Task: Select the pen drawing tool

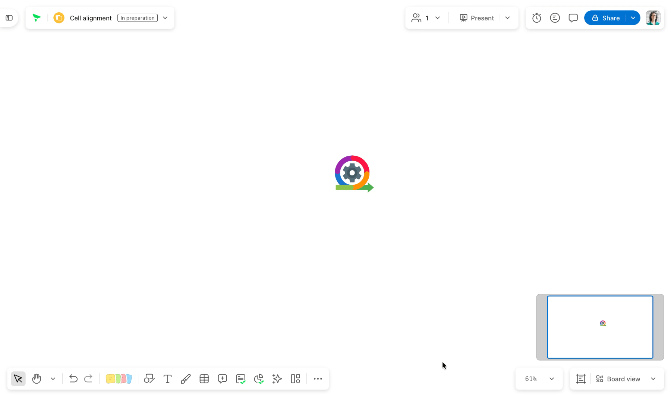Action: 186,379
